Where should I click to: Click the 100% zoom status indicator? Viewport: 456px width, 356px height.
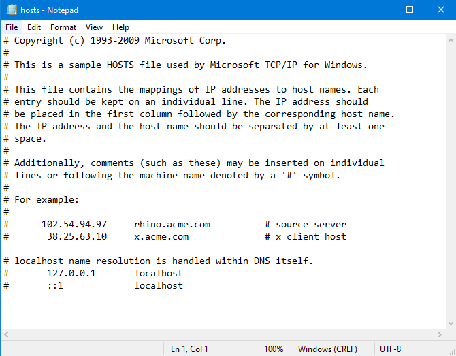(x=274, y=349)
